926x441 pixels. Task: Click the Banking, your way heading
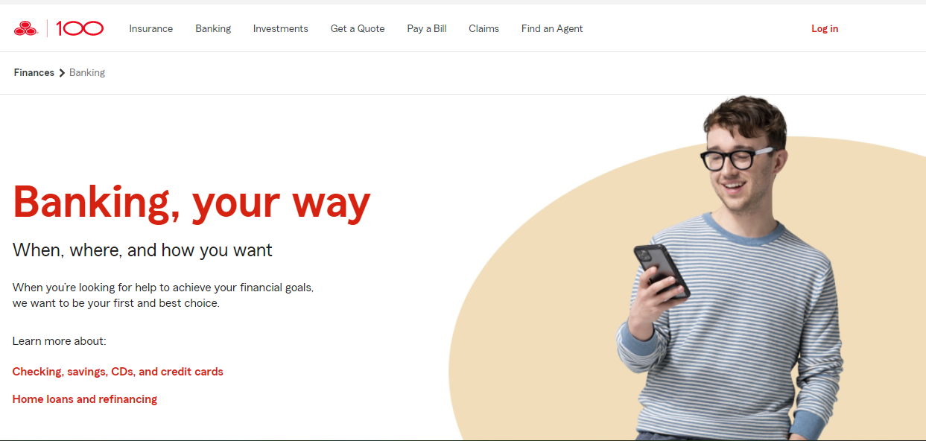coord(191,203)
